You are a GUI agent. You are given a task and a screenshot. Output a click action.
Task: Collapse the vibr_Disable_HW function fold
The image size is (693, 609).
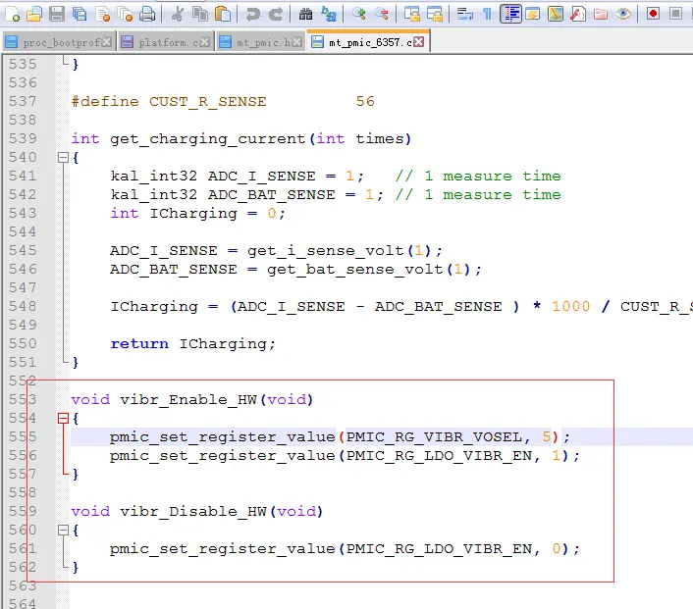point(63,530)
